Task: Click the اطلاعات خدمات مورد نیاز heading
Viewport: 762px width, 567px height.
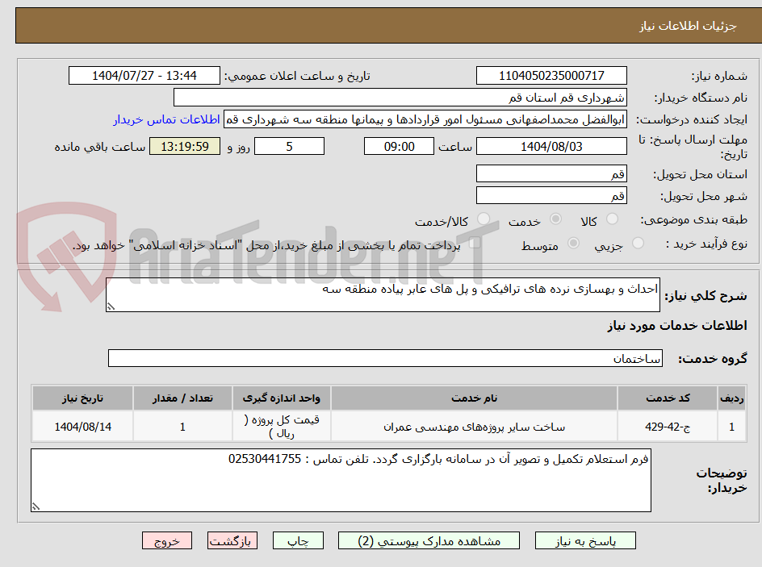Action: [677, 325]
